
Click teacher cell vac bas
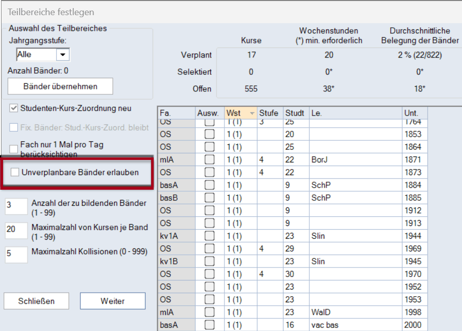click(x=356, y=325)
